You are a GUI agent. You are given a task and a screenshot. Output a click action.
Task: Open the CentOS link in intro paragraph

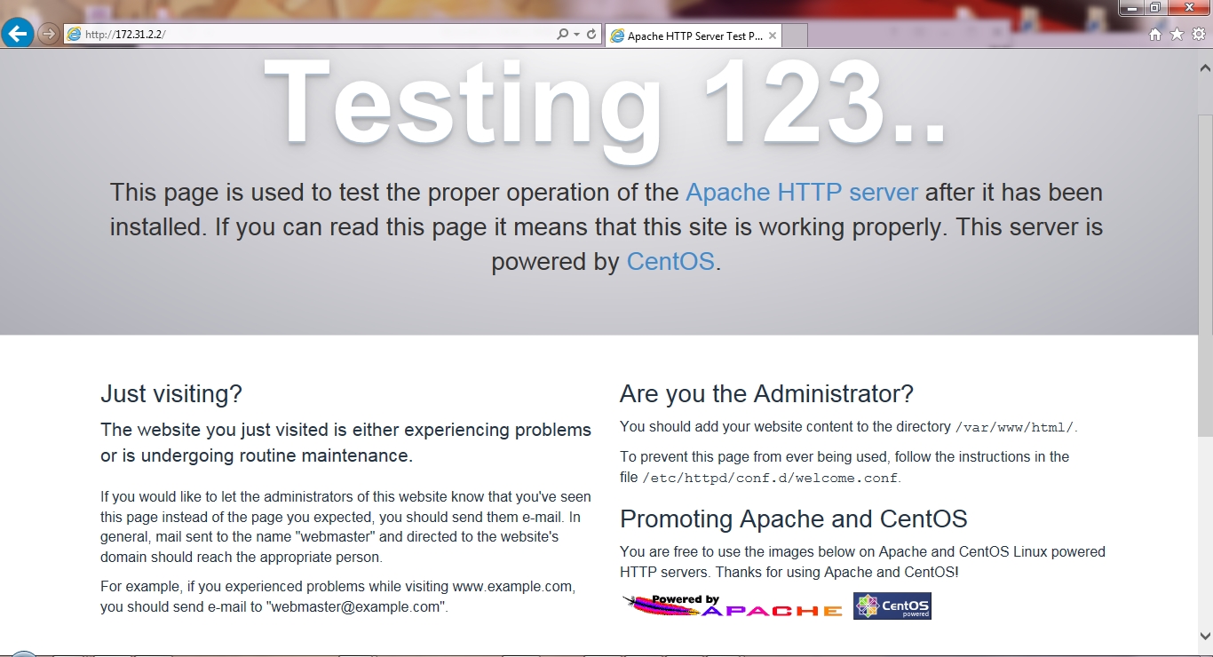pyautogui.click(x=670, y=262)
